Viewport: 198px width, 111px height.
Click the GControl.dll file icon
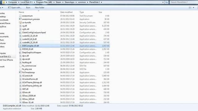[20, 76]
